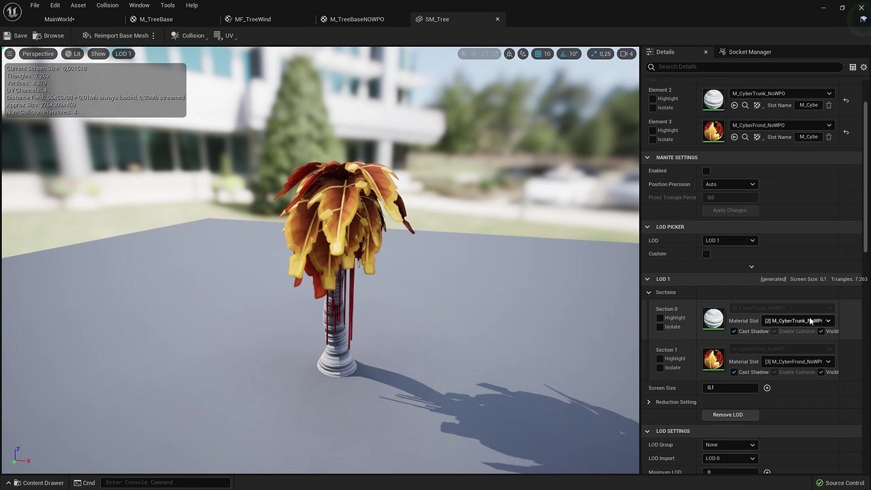Screen dimensions: 871x490
Task: Click Reimport Base Mesh button
Action: pyautogui.click(x=116, y=35)
